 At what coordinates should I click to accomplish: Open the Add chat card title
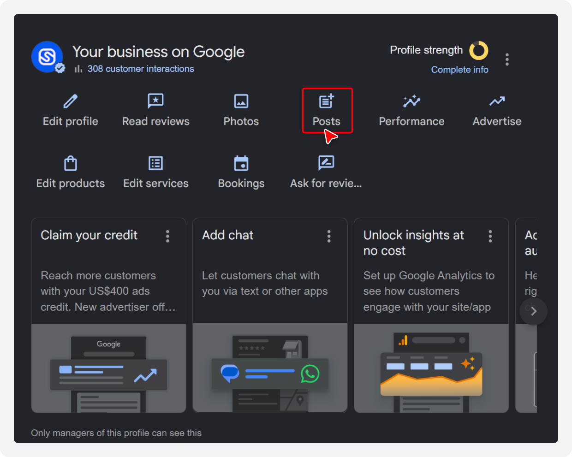(228, 235)
